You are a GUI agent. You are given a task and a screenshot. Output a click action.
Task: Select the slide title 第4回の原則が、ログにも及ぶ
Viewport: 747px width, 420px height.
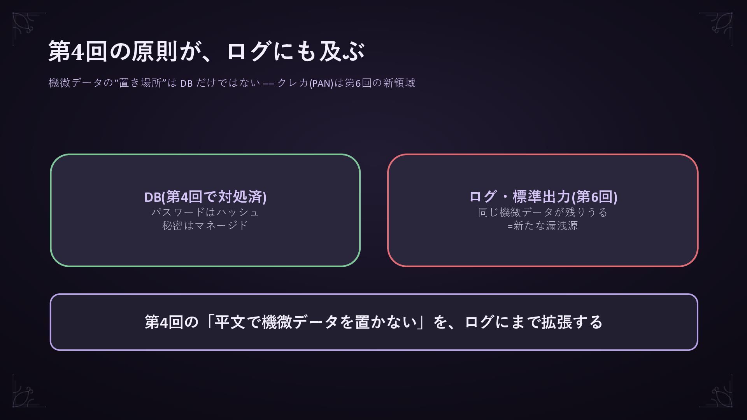(x=206, y=51)
